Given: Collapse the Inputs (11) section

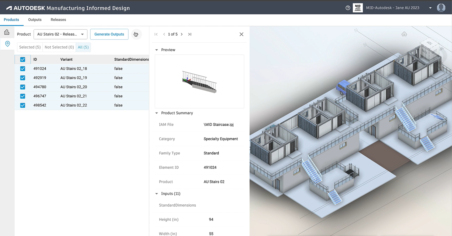Looking at the screenshot, I should coord(157,194).
